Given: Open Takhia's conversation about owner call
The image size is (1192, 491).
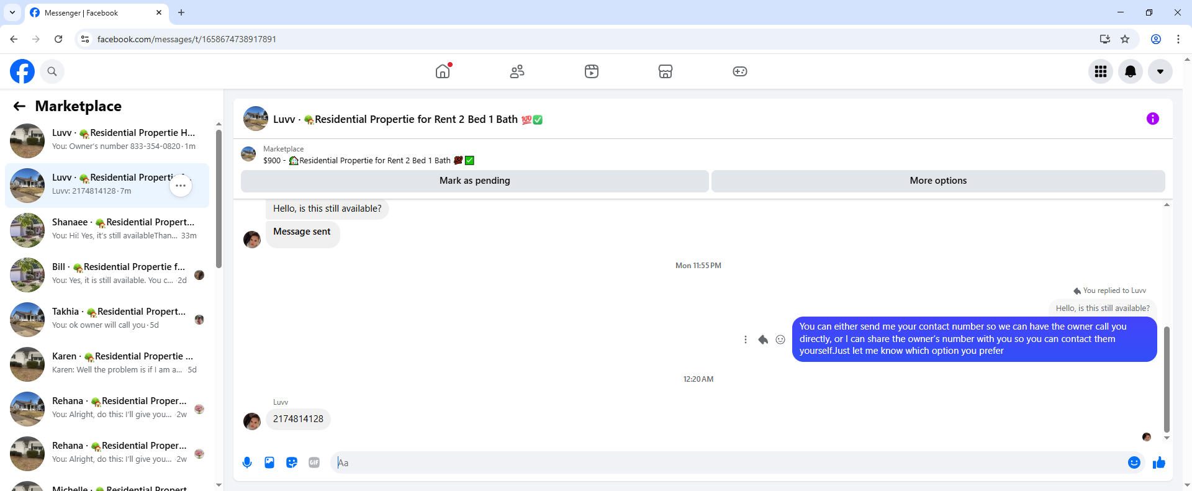Looking at the screenshot, I should (x=107, y=320).
